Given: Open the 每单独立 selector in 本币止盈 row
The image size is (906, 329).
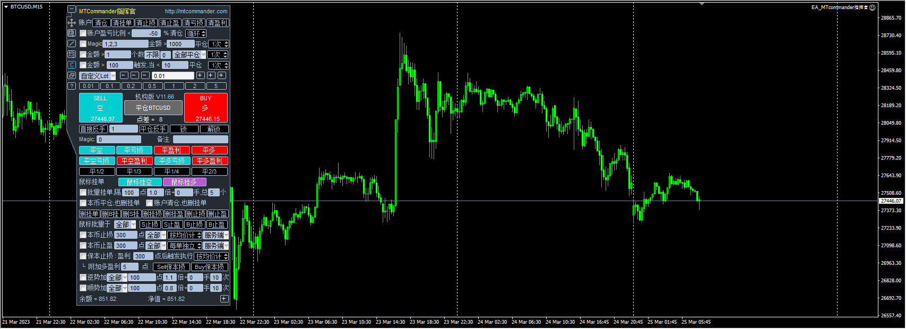Looking at the screenshot, I should 185,246.
